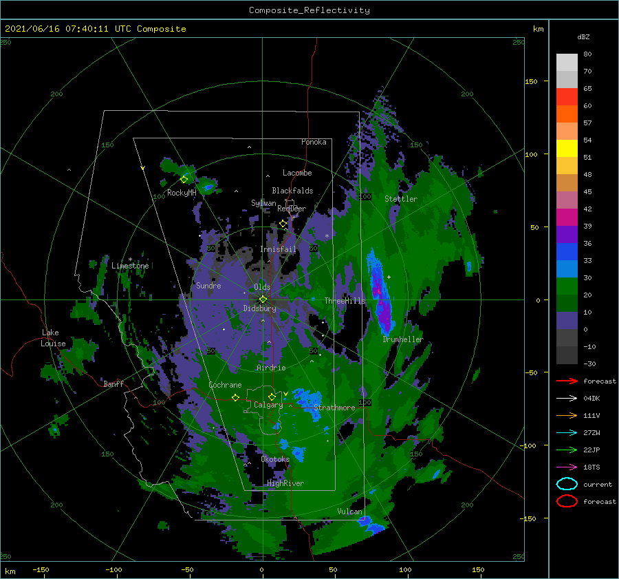
Task: Click the 80 dBZ white color swatch
Action: (567, 62)
